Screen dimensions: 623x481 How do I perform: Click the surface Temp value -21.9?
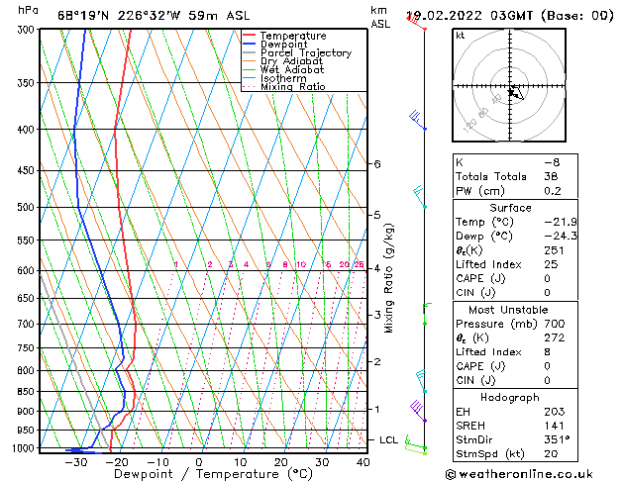(561, 222)
